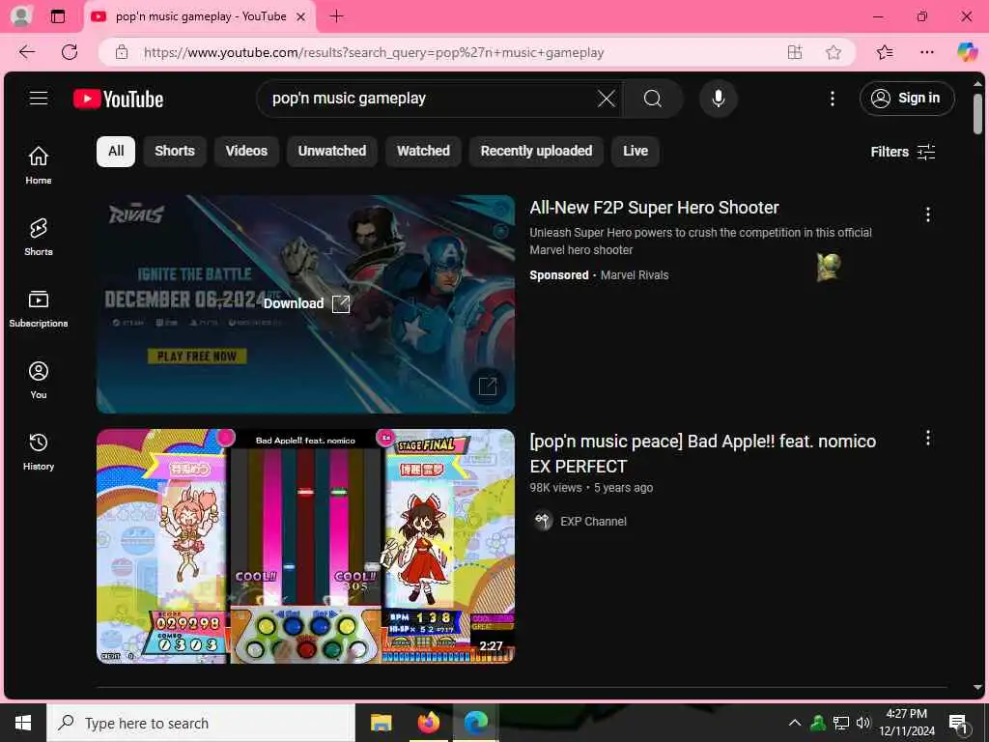Viewport: 989px width, 742px height.
Task: Open All-New F2P Super Hero Shooter title
Action: click(x=654, y=208)
